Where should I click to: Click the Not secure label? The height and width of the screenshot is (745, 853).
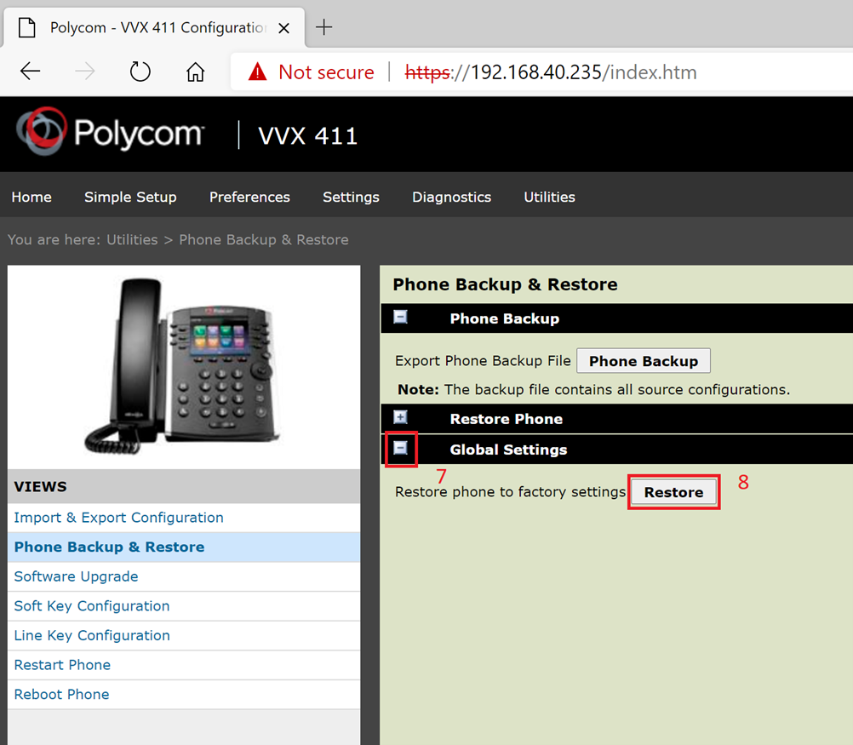point(326,72)
